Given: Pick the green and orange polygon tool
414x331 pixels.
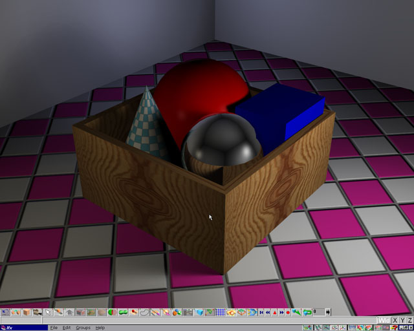Looking at the screenshot, I should tap(91, 312).
